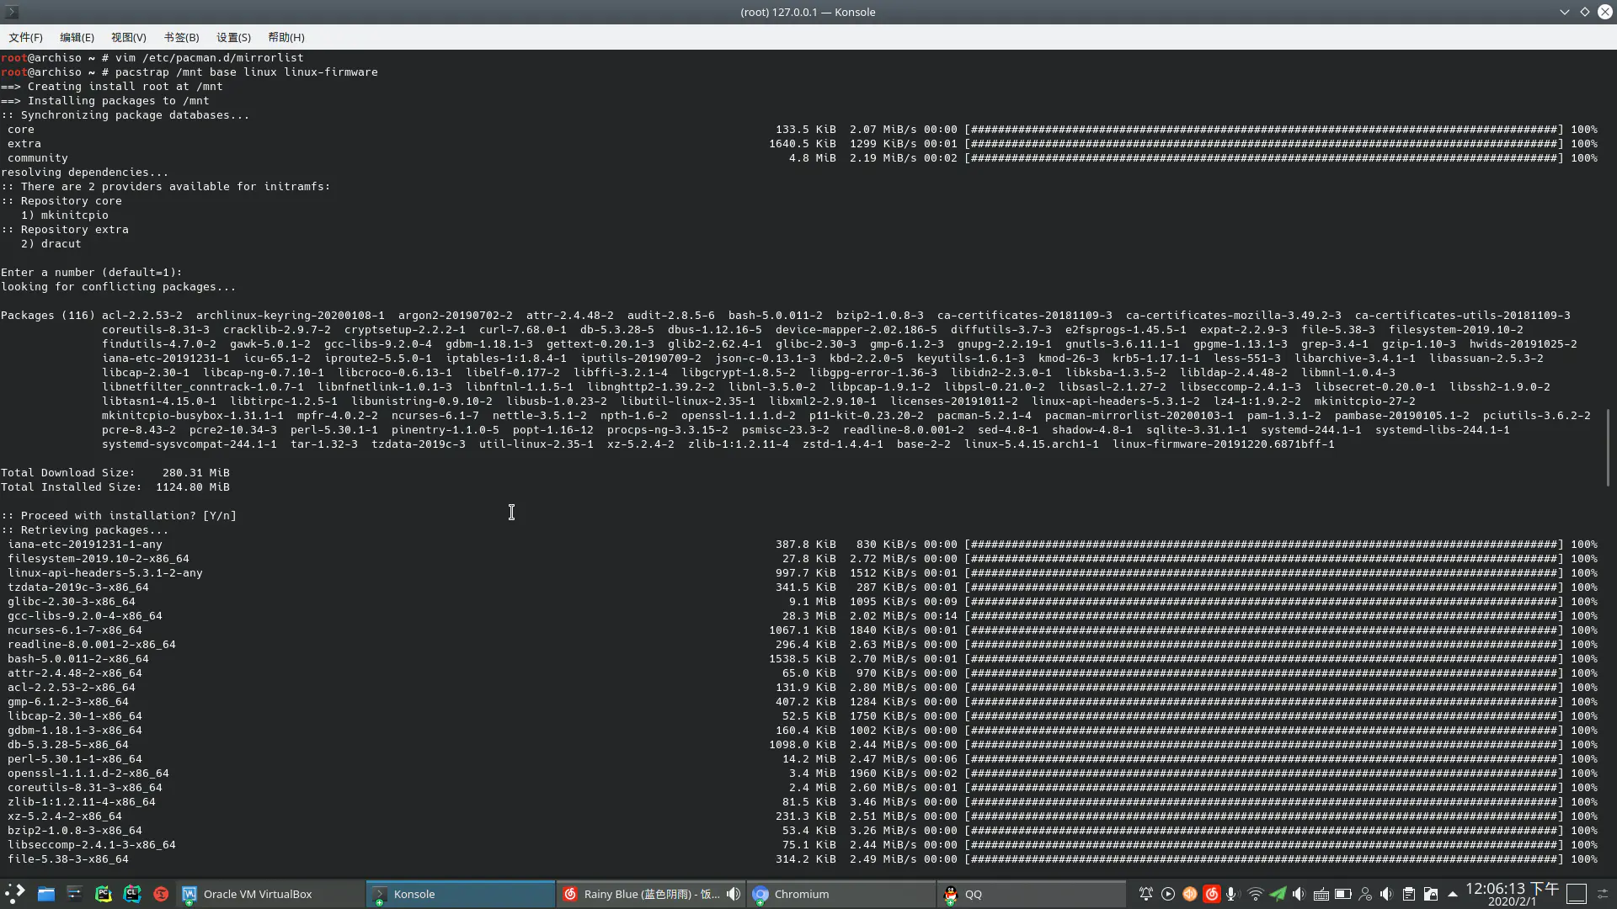Open the 书签(B) bookmarks menu
The width and height of the screenshot is (1617, 909).
(x=181, y=37)
